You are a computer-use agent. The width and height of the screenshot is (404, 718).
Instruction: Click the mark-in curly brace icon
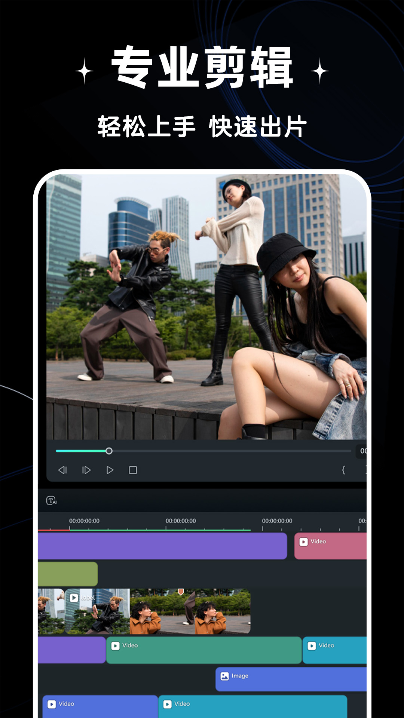pos(343,470)
